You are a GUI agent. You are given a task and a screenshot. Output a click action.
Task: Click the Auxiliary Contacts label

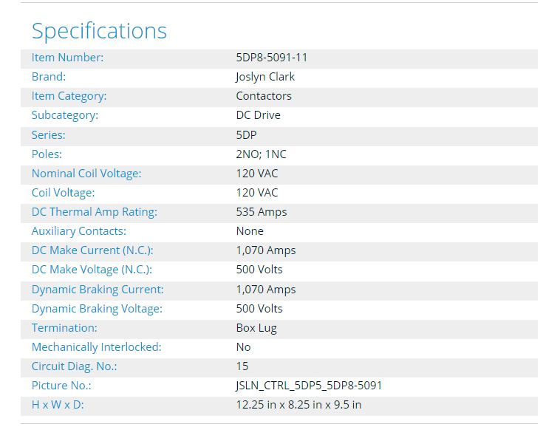tap(78, 231)
